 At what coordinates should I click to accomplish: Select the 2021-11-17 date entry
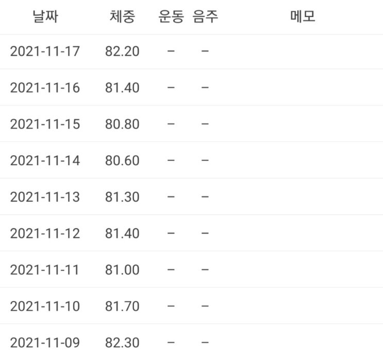point(45,51)
